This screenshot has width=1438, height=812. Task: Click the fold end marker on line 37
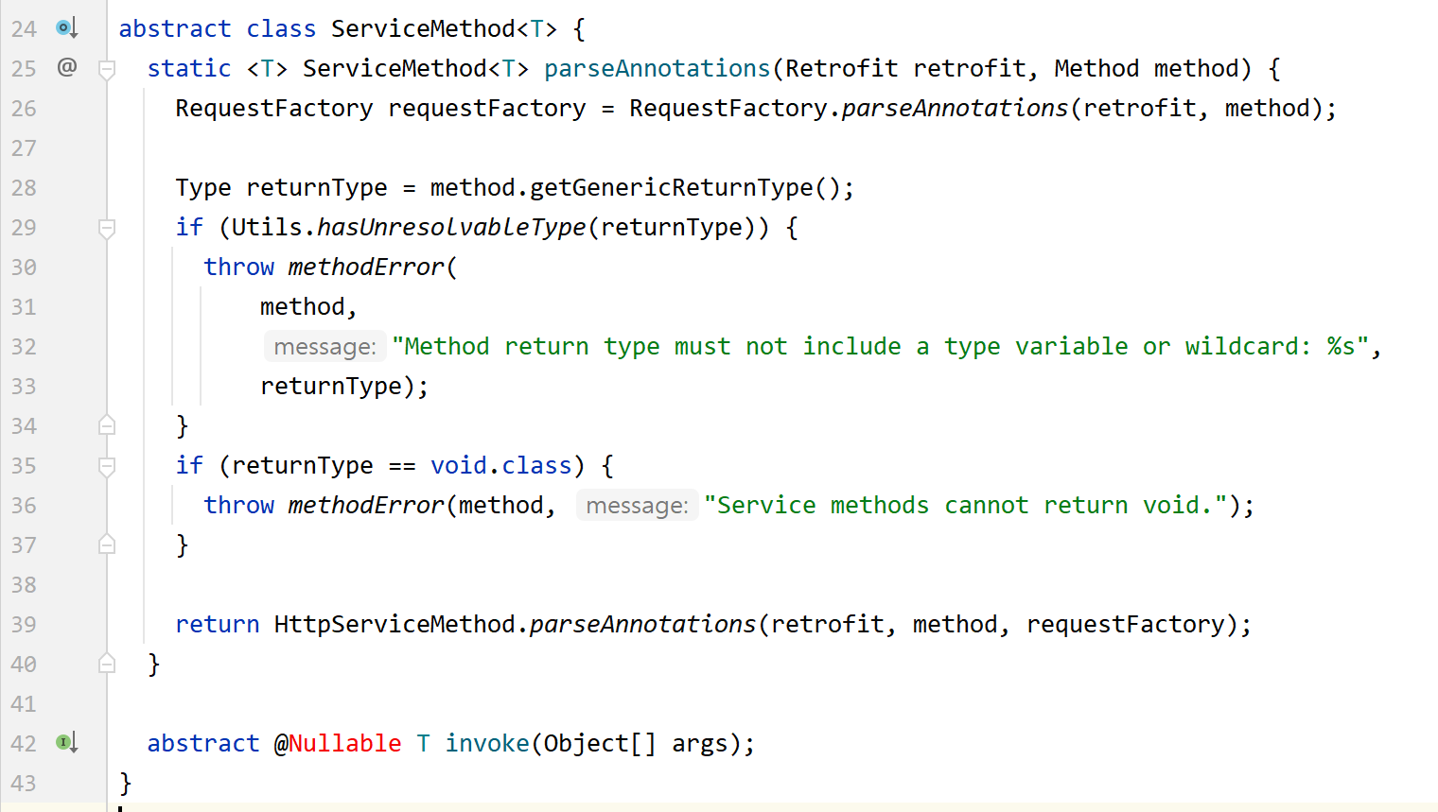point(107,544)
